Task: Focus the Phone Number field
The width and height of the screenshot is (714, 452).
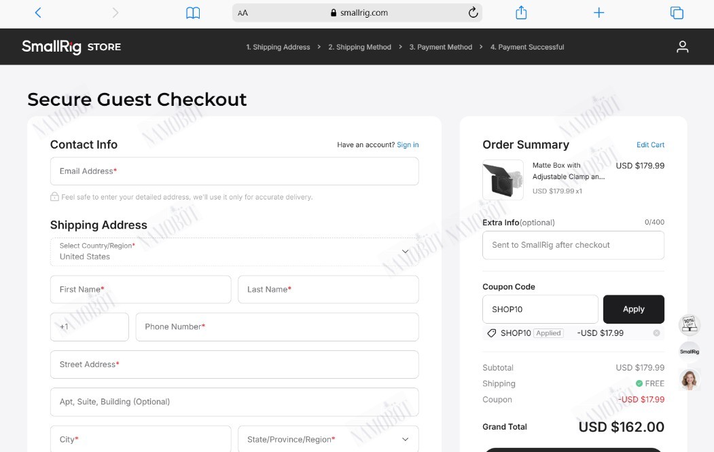Action: point(277,326)
